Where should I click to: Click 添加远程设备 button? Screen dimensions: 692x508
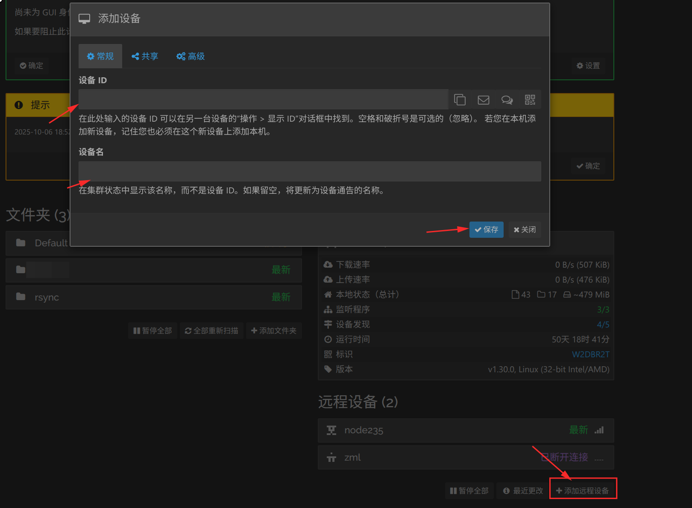coord(583,491)
